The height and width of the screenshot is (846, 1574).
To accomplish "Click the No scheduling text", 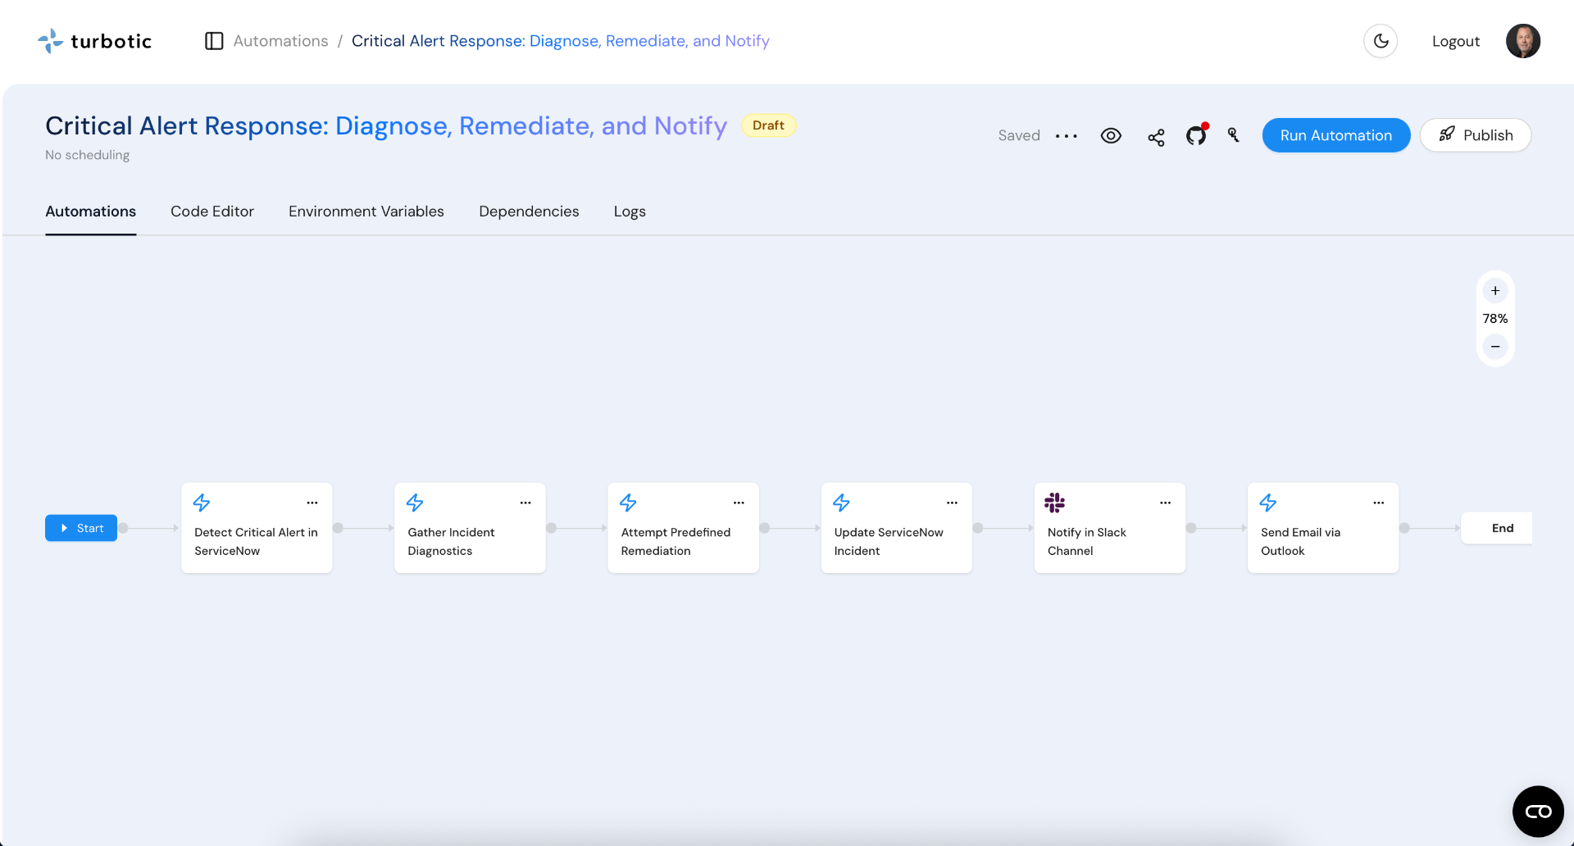I will pos(88,155).
